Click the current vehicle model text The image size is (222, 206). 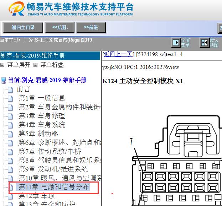tap(46, 40)
